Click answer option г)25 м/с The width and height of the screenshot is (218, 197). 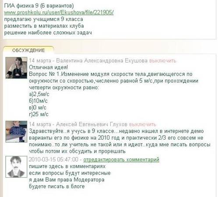pos(39,114)
